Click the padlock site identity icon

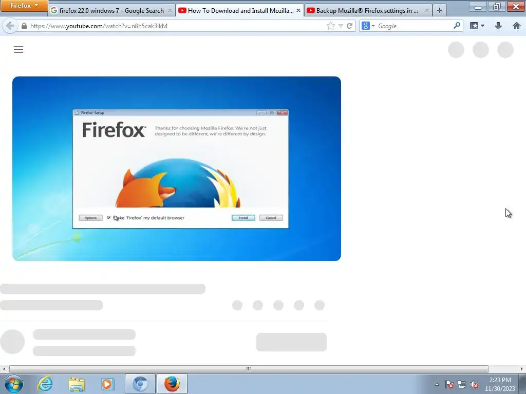pyautogui.click(x=24, y=26)
